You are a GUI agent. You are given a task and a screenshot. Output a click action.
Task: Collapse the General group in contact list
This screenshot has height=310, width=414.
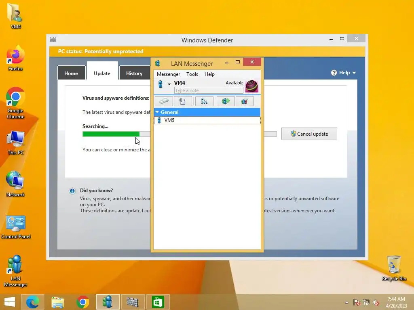click(x=157, y=112)
